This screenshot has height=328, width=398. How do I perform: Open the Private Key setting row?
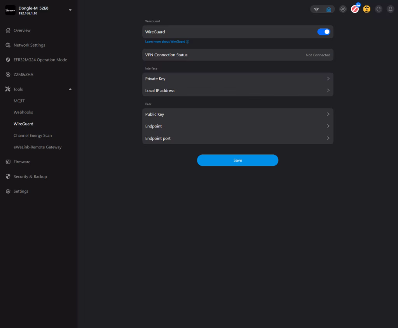[237, 79]
